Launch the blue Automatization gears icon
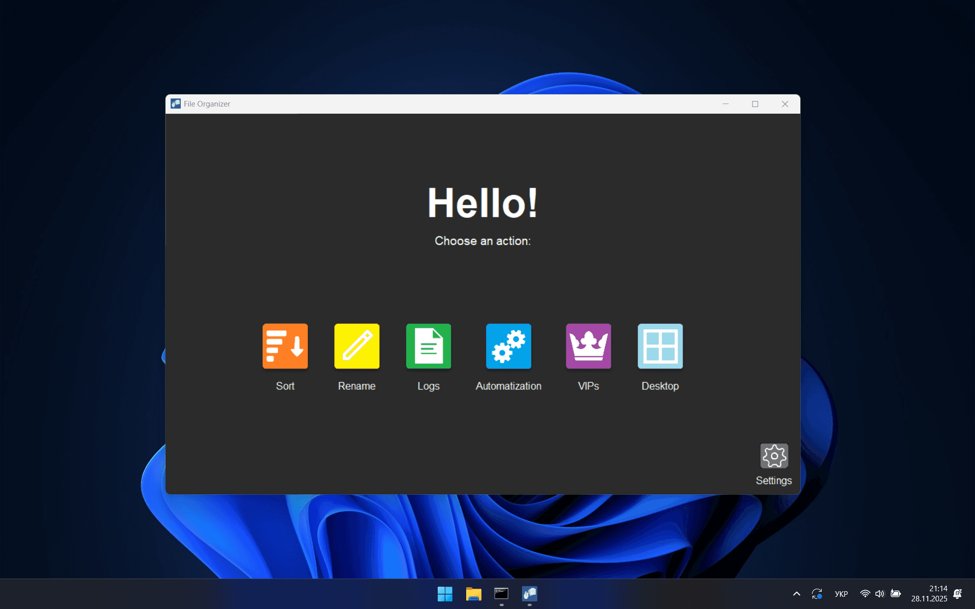Screen dimensions: 975x609 [x=508, y=346]
